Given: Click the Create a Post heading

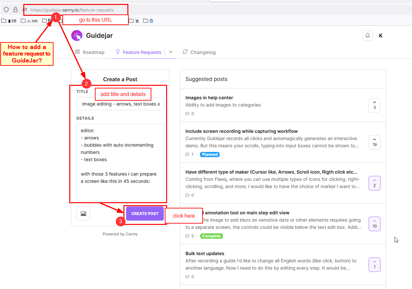Looking at the screenshot, I should tap(120, 79).
